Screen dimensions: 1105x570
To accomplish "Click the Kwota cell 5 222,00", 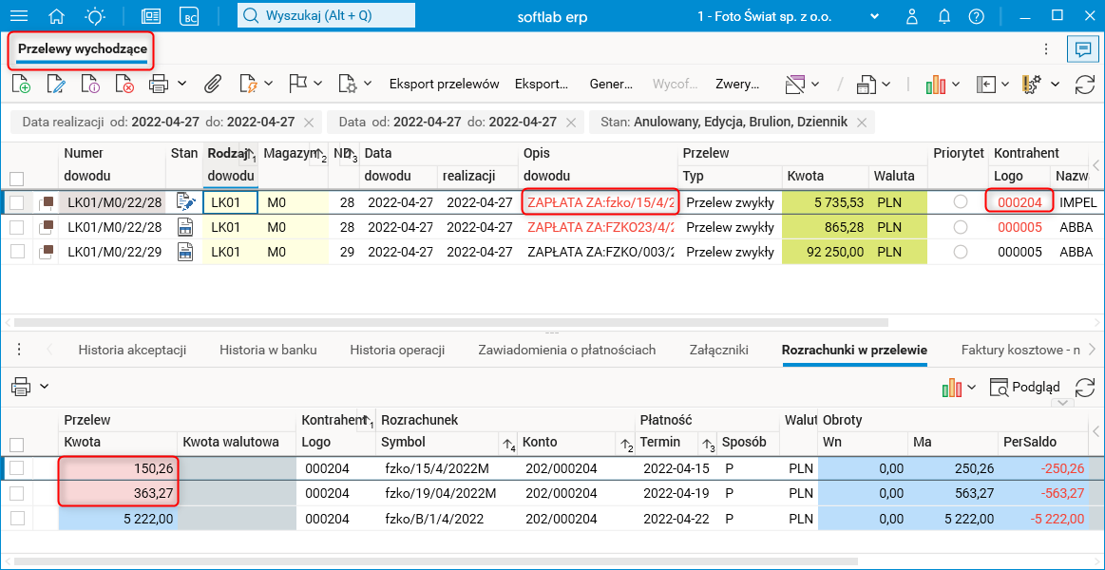I will click(x=117, y=519).
